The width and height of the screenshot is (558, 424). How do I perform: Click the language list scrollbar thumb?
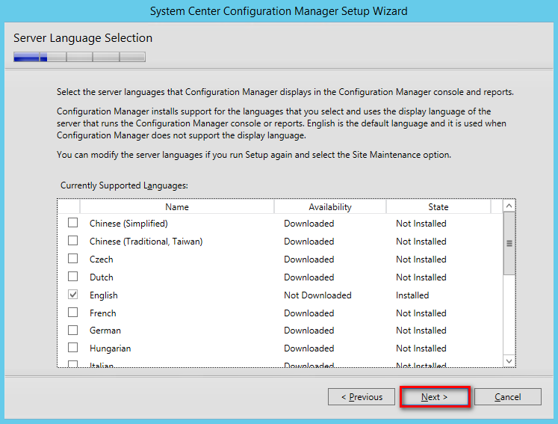point(509,243)
